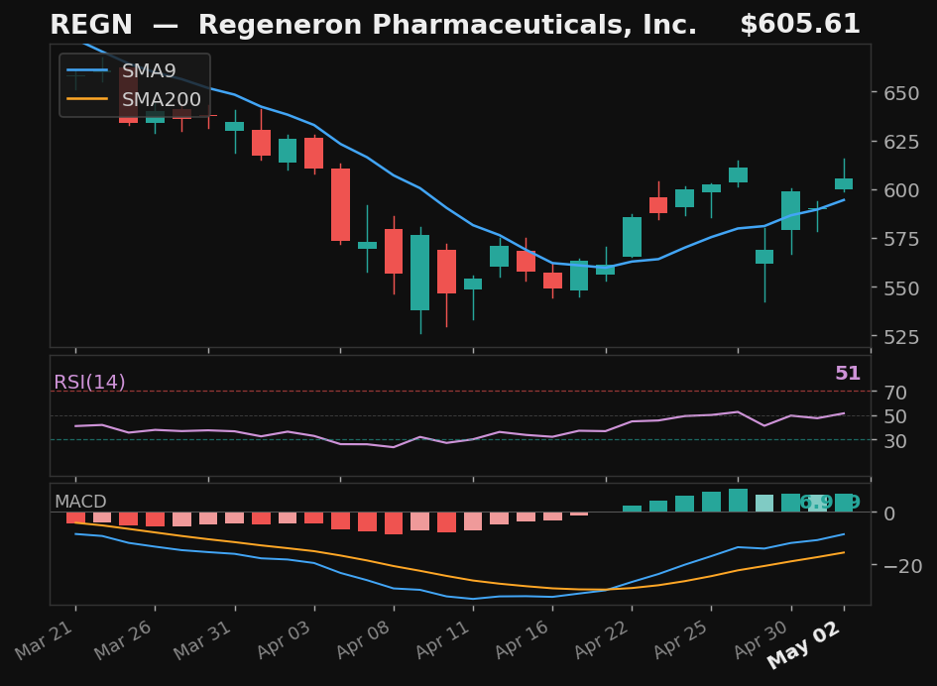The height and width of the screenshot is (686, 937).
Task: Click the Apr 11 date label
Action: [x=442, y=640]
